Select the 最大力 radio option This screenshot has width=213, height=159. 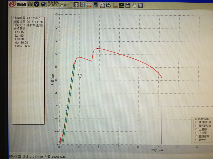196,140
